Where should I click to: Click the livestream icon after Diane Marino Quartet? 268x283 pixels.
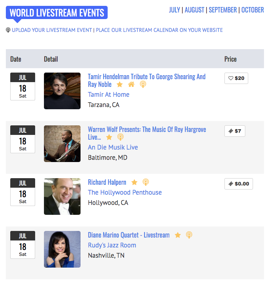tap(189, 235)
